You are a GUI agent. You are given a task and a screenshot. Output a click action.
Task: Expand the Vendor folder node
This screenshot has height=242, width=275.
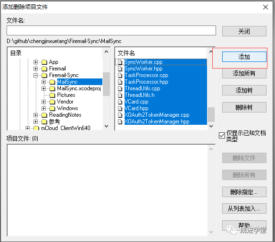[x=44, y=102]
